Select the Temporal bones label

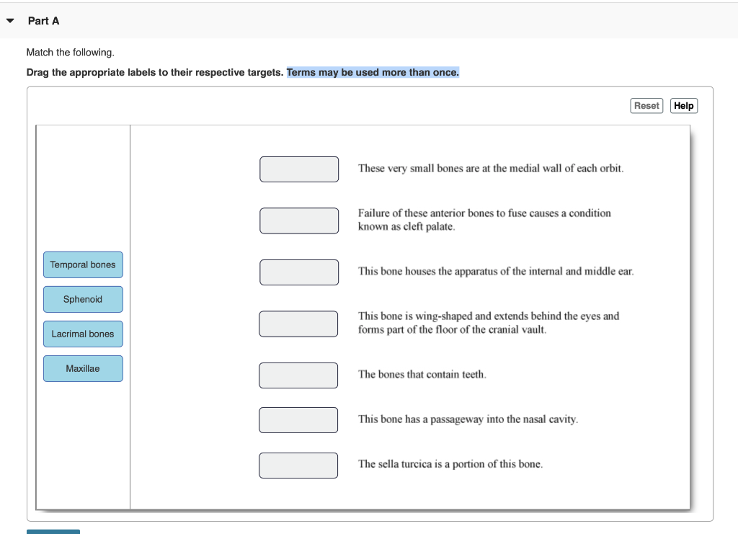83,264
